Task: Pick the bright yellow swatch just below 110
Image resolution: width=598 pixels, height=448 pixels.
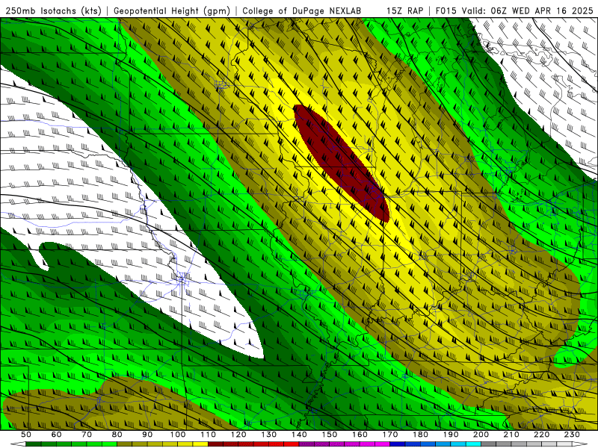Action: [200, 444]
